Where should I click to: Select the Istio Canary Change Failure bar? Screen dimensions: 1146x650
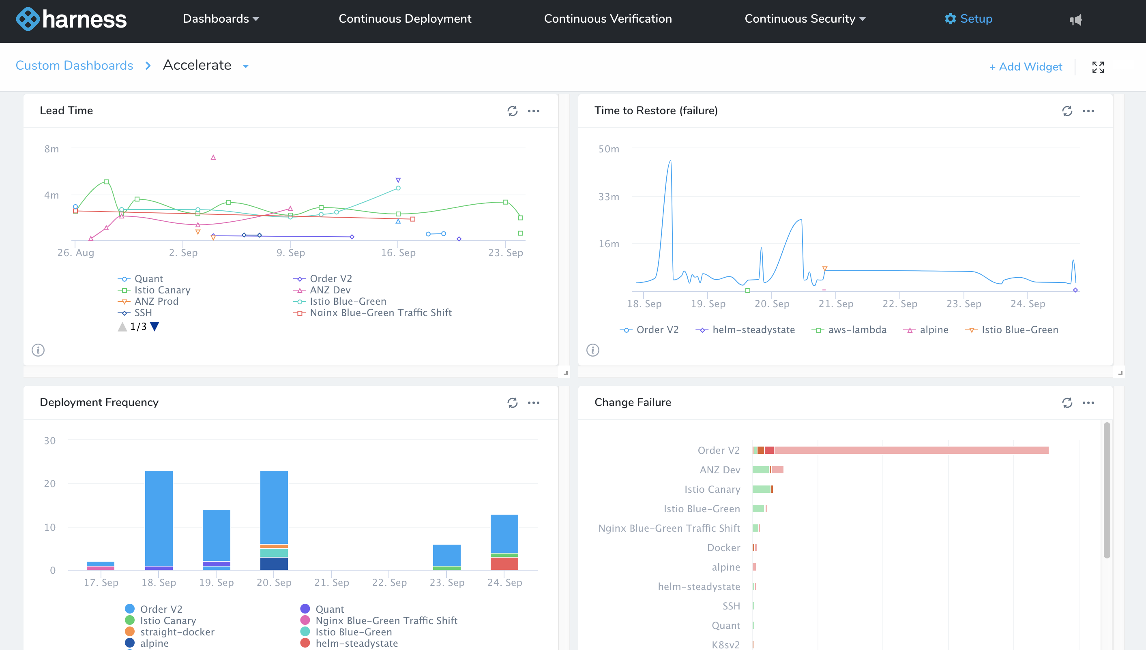pos(762,489)
